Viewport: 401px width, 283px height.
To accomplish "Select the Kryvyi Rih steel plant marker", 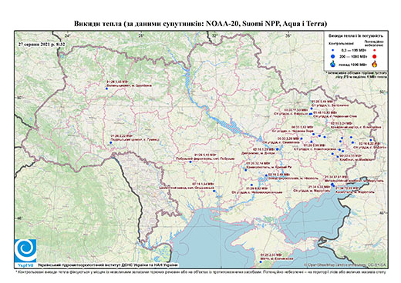I will pos(246,170).
